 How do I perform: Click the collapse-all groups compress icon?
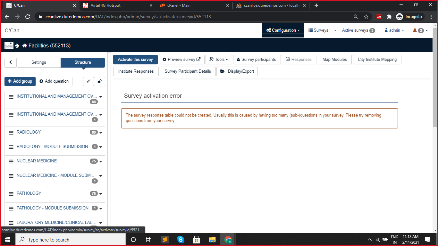88,81
